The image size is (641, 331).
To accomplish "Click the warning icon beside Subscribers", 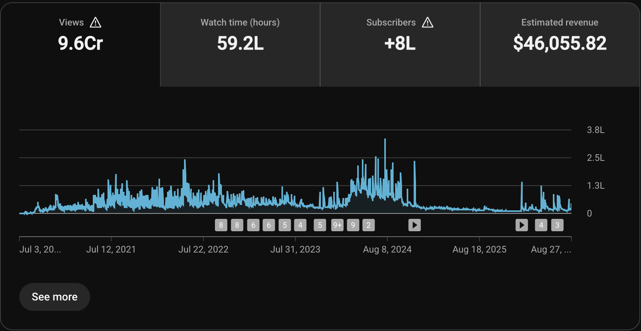I will click(428, 22).
